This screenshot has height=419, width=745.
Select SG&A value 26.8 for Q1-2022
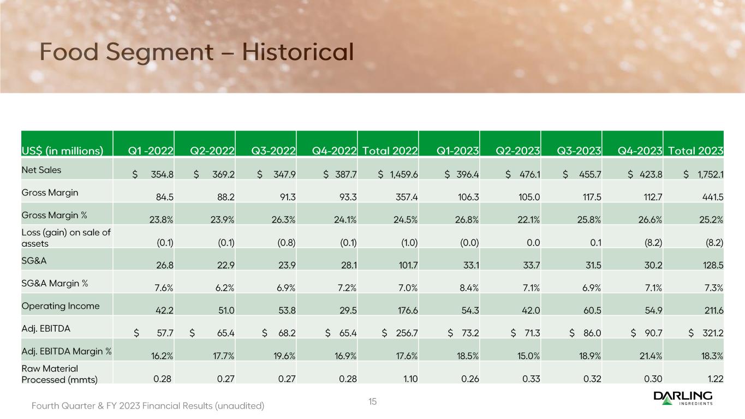pyautogui.click(x=165, y=265)
